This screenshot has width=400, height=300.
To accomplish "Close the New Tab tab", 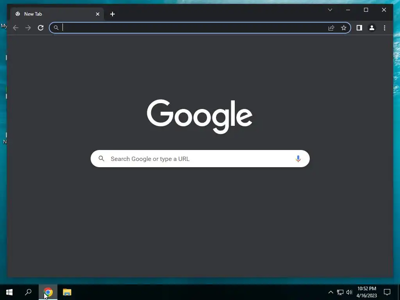I will click(97, 14).
